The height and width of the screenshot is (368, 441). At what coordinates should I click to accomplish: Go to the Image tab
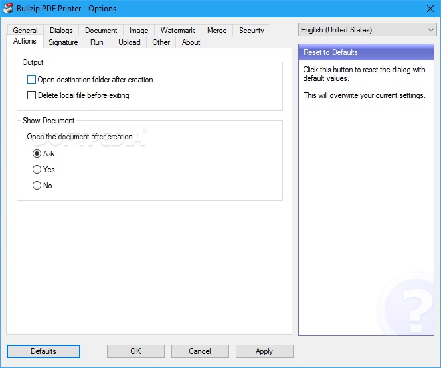pos(139,31)
